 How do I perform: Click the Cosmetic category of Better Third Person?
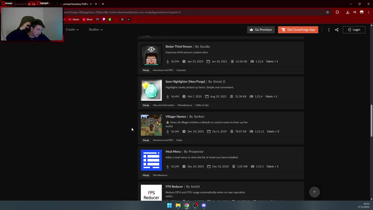[x=181, y=70]
